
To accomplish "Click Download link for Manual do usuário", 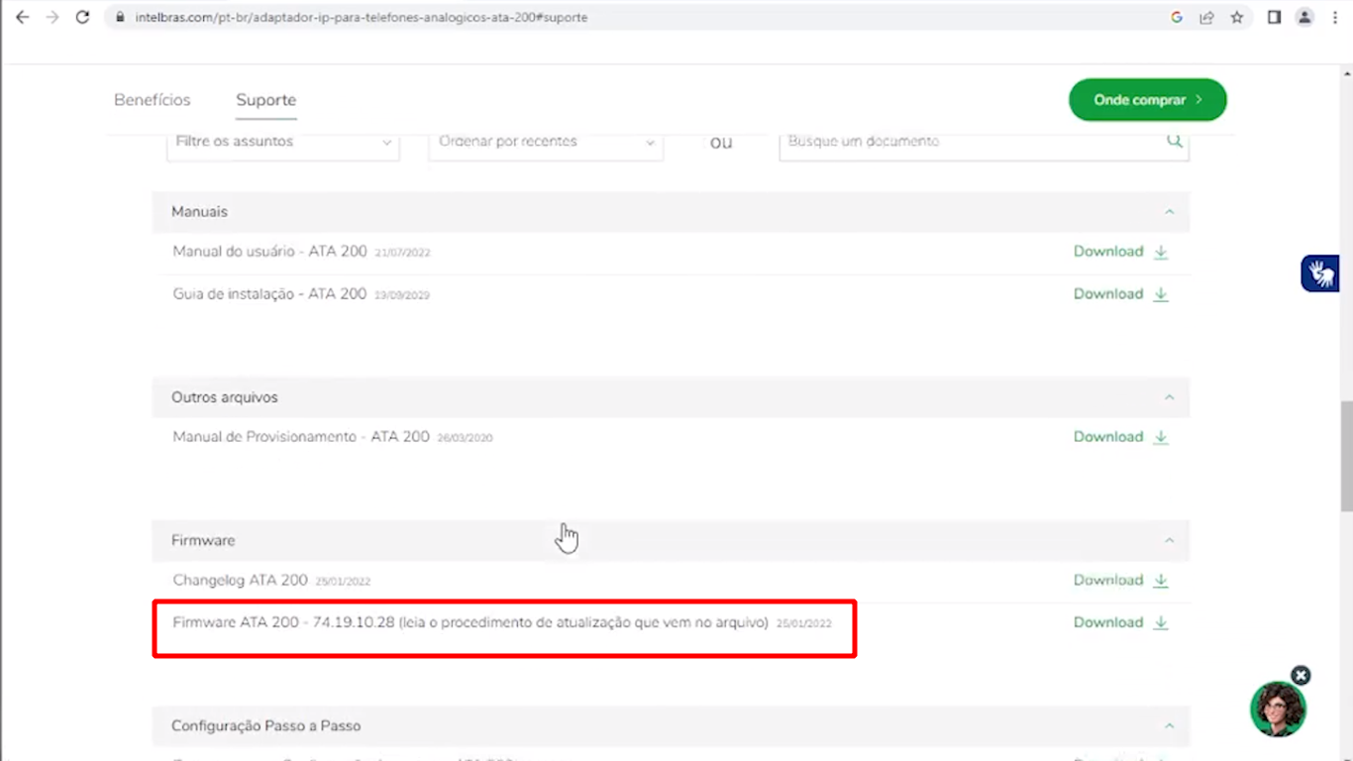I will [x=1108, y=252].
